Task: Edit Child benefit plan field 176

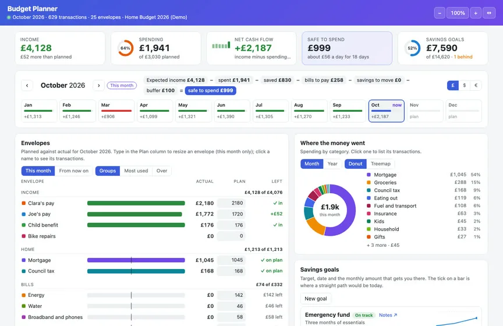Action: (231, 225)
